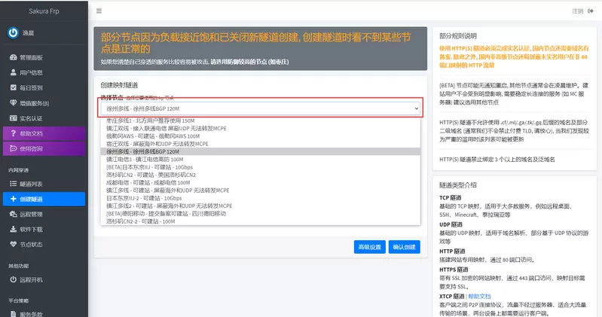602x317 pixels.
Task: Click the download icon for 软件下载
Action: coord(14,229)
